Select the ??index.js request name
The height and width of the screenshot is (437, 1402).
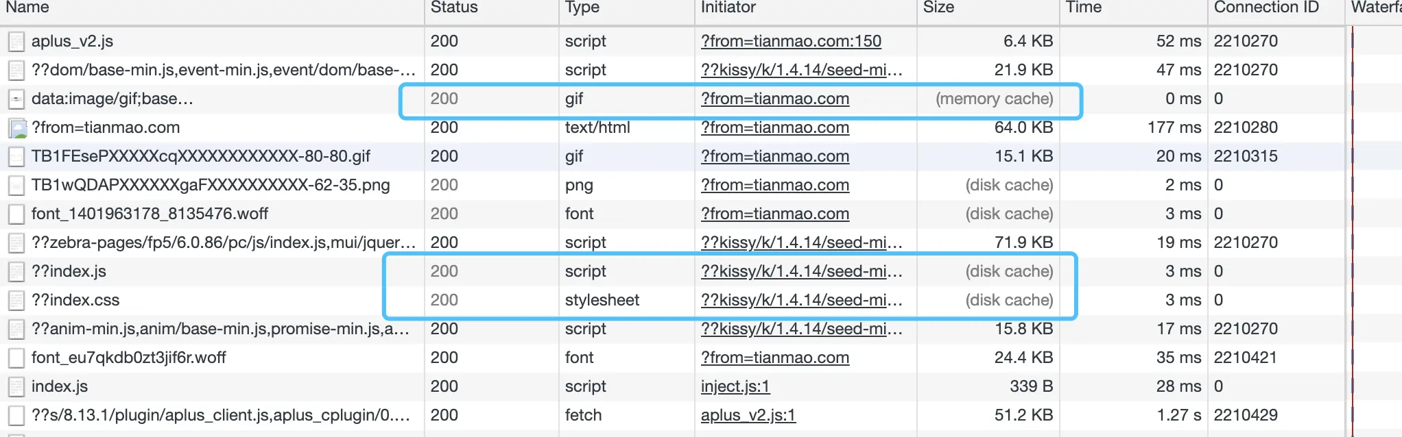coord(69,271)
